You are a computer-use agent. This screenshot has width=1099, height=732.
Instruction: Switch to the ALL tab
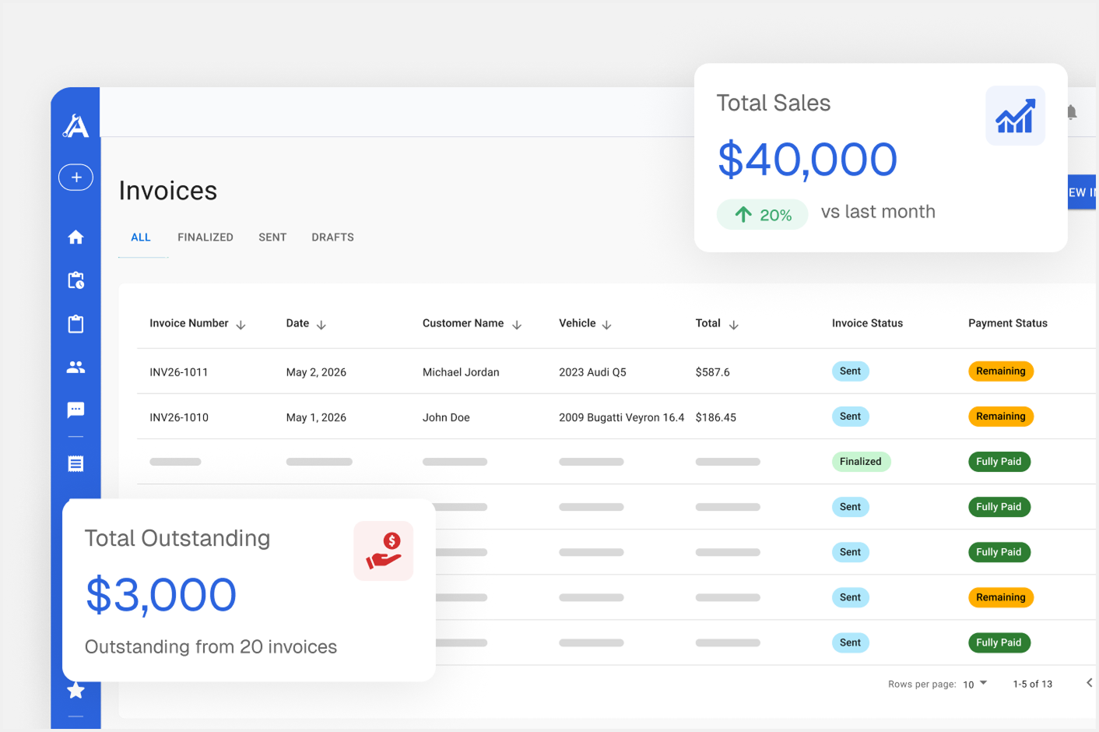click(141, 238)
